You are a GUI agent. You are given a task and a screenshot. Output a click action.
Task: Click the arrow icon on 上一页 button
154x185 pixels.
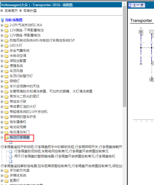click(x=130, y=5)
